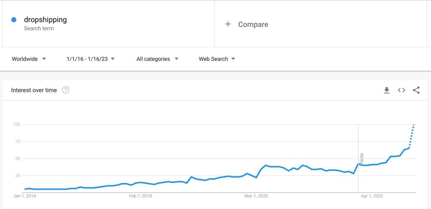Click the blue dot next to dropshipping

pyautogui.click(x=14, y=20)
